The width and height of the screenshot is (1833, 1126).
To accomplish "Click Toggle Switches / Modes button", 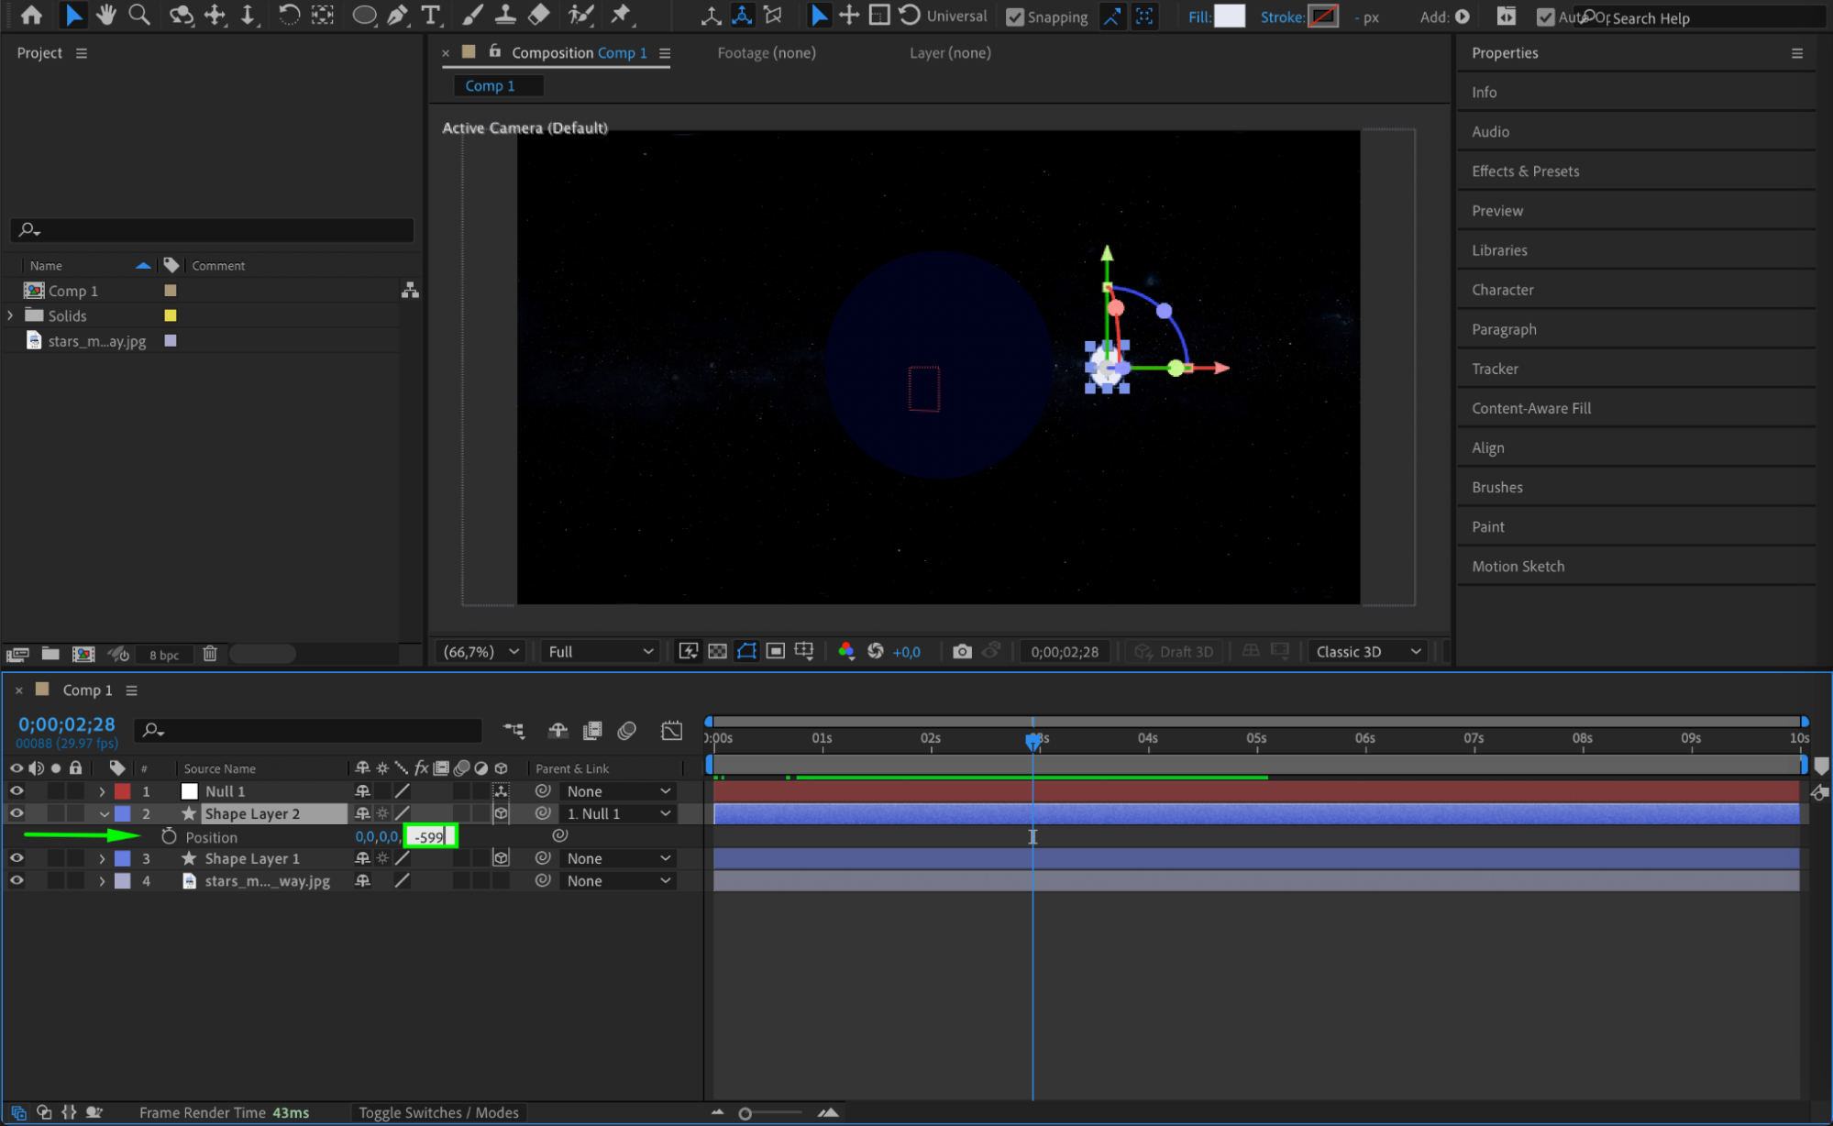I will tap(438, 1112).
